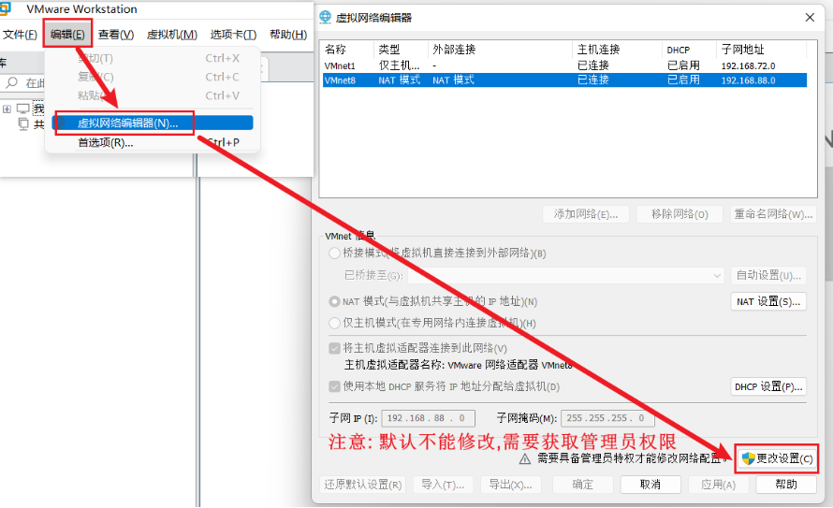The image size is (833, 508).
Task: Click subnet address 192.168.72.0 cell
Action: pos(748,65)
